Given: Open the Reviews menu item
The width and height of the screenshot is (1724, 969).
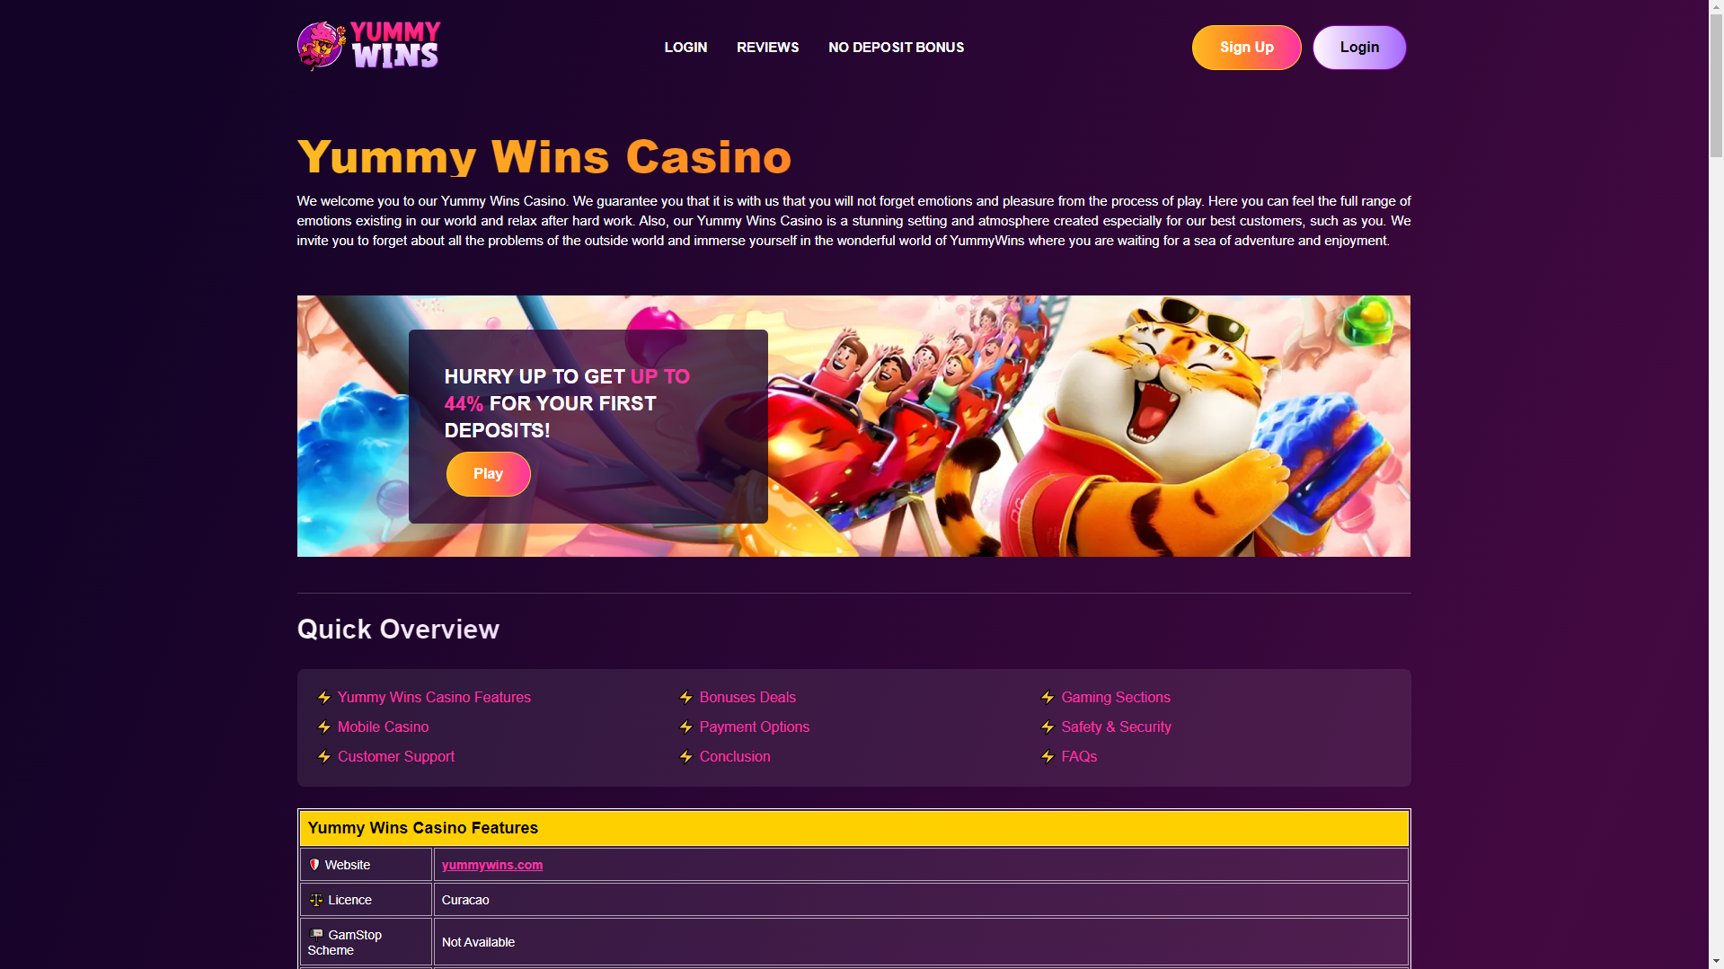Looking at the screenshot, I should point(767,48).
